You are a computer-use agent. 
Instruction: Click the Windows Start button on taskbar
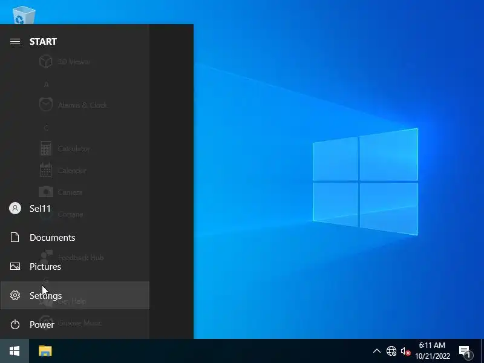tap(15, 351)
